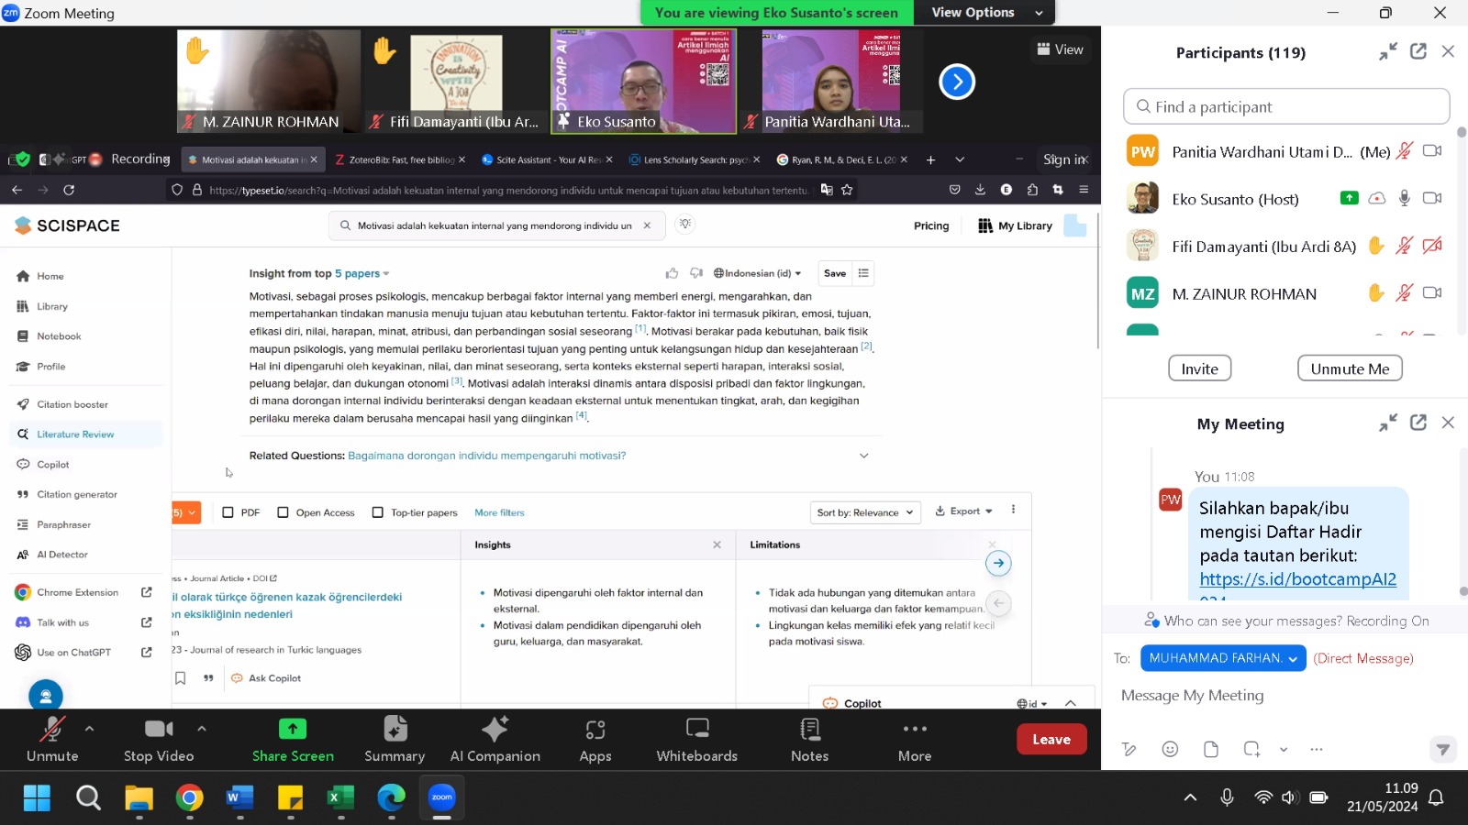This screenshot has height=825, width=1468.
Task: Open the bootcampAI2 attendance link in chat
Action: [1297, 579]
